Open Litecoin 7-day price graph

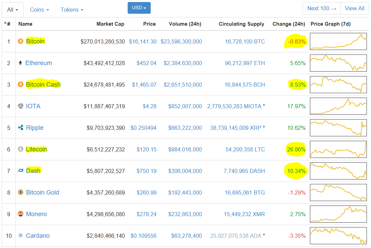338,149
